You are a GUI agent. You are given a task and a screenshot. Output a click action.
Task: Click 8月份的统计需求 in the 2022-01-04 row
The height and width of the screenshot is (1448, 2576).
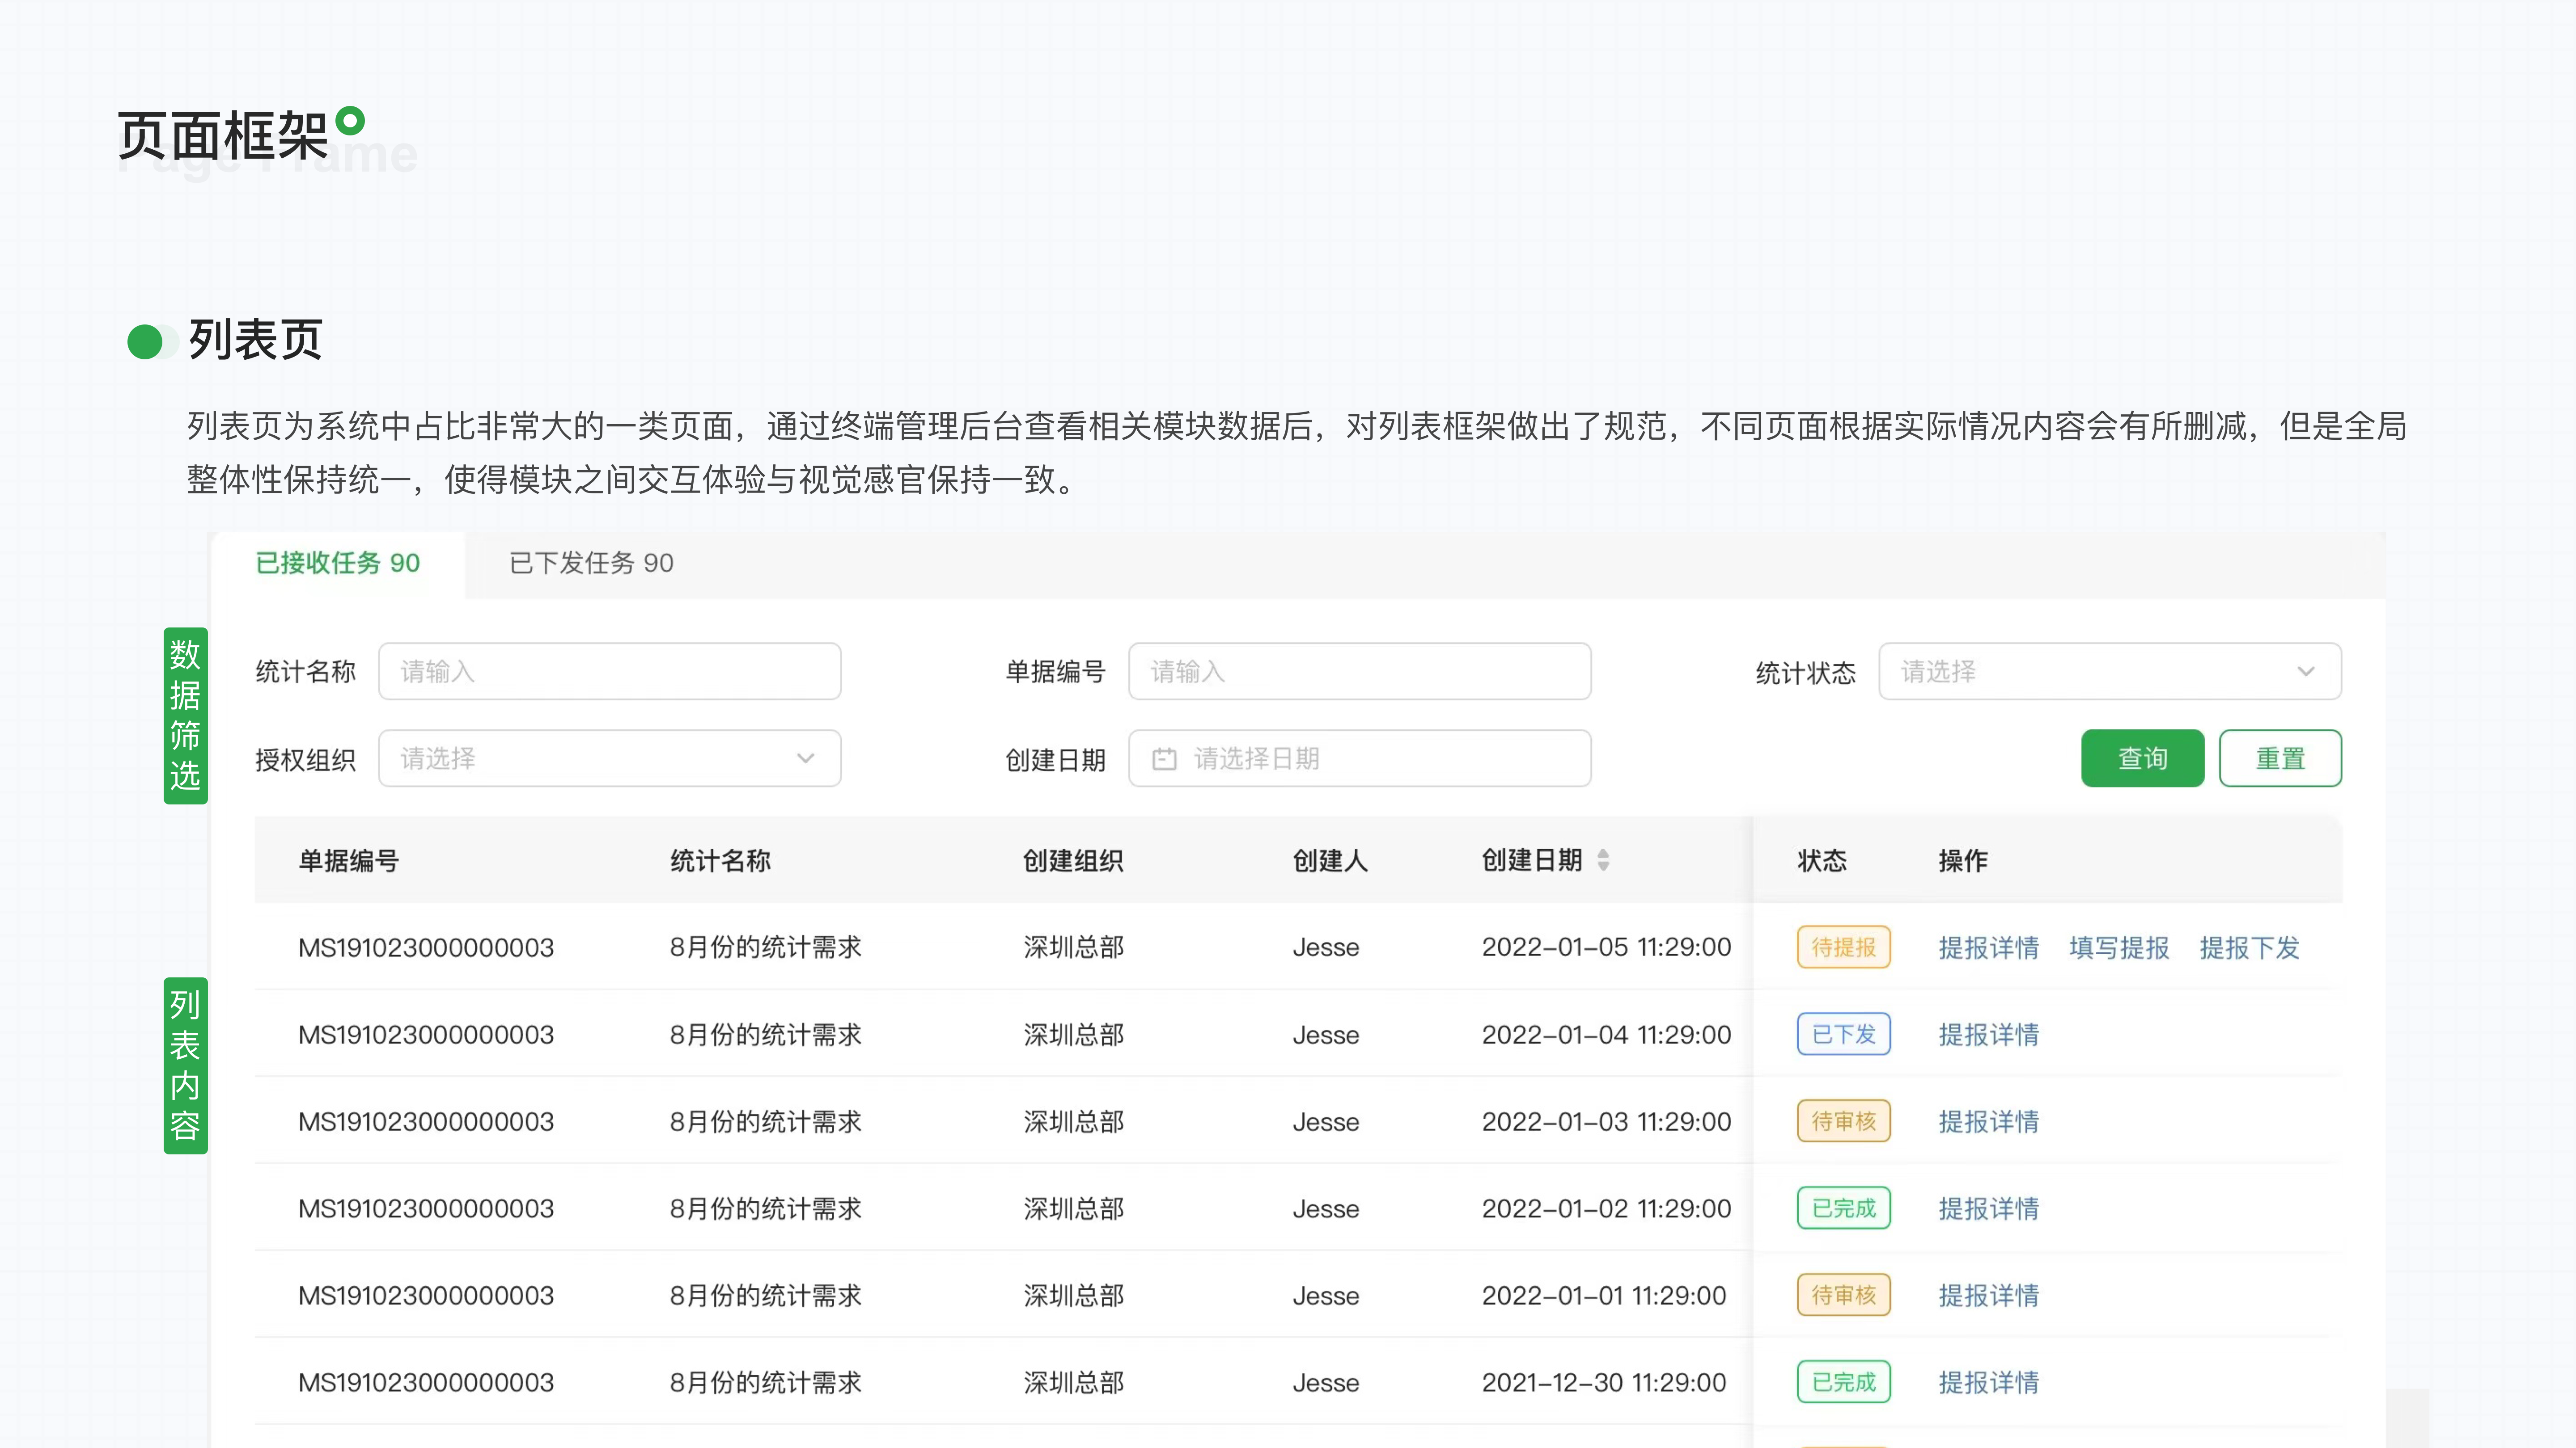point(765,1035)
